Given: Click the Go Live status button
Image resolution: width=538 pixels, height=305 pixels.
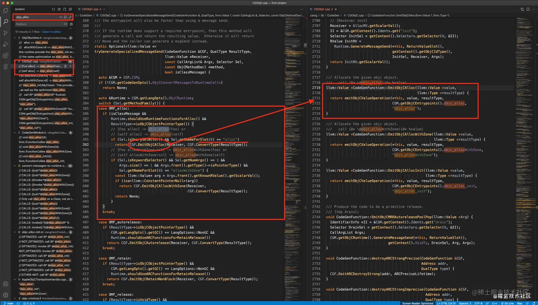Looking at the screenshot, I should point(507,303).
